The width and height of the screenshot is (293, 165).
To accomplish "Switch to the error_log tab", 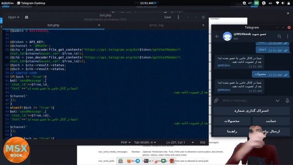I will tap(157, 25).
